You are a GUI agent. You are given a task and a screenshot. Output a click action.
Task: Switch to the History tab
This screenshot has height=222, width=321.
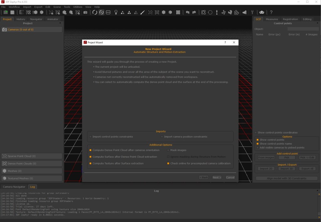21,19
